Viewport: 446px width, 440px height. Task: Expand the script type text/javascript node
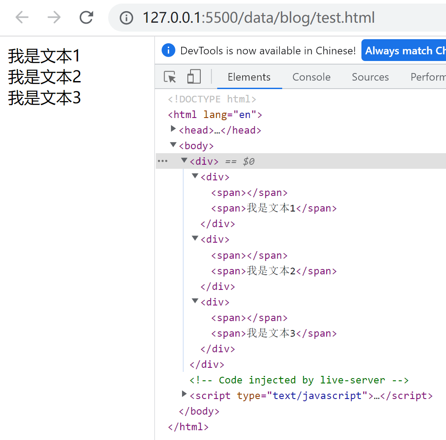pyautogui.click(x=184, y=394)
